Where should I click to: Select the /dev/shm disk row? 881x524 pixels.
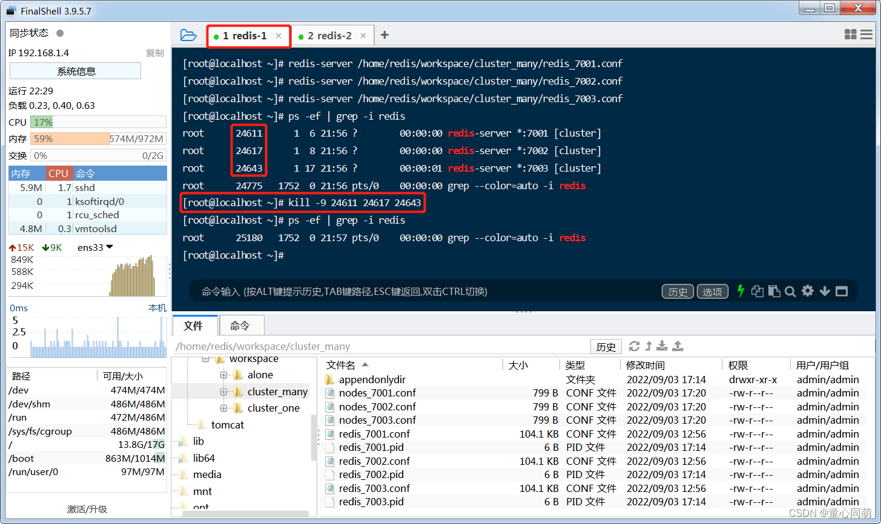87,404
